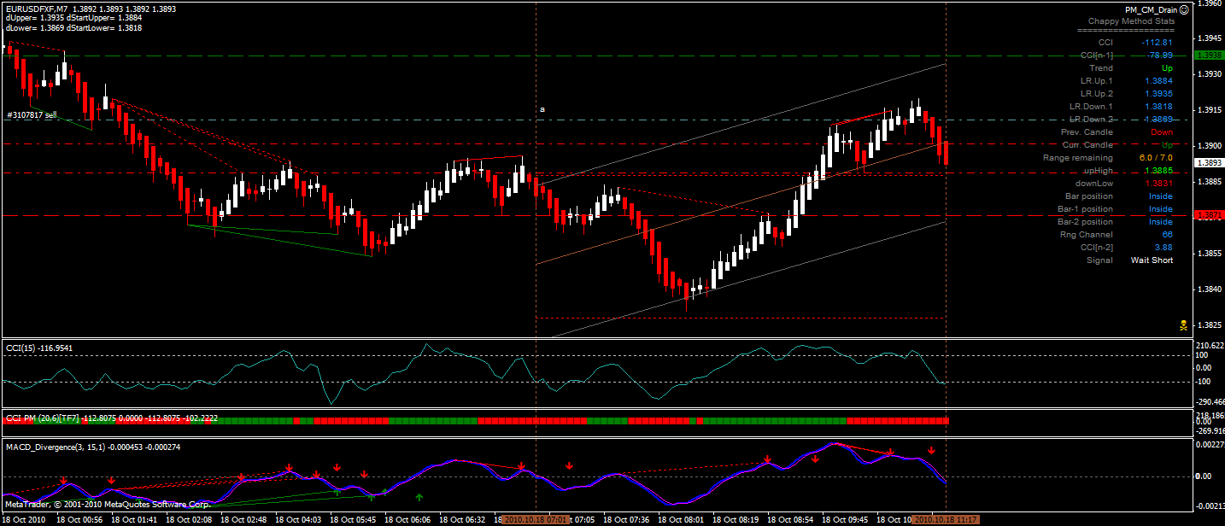
Task: Click the CCI[n-2] value 3.88
Action: 1163,247
